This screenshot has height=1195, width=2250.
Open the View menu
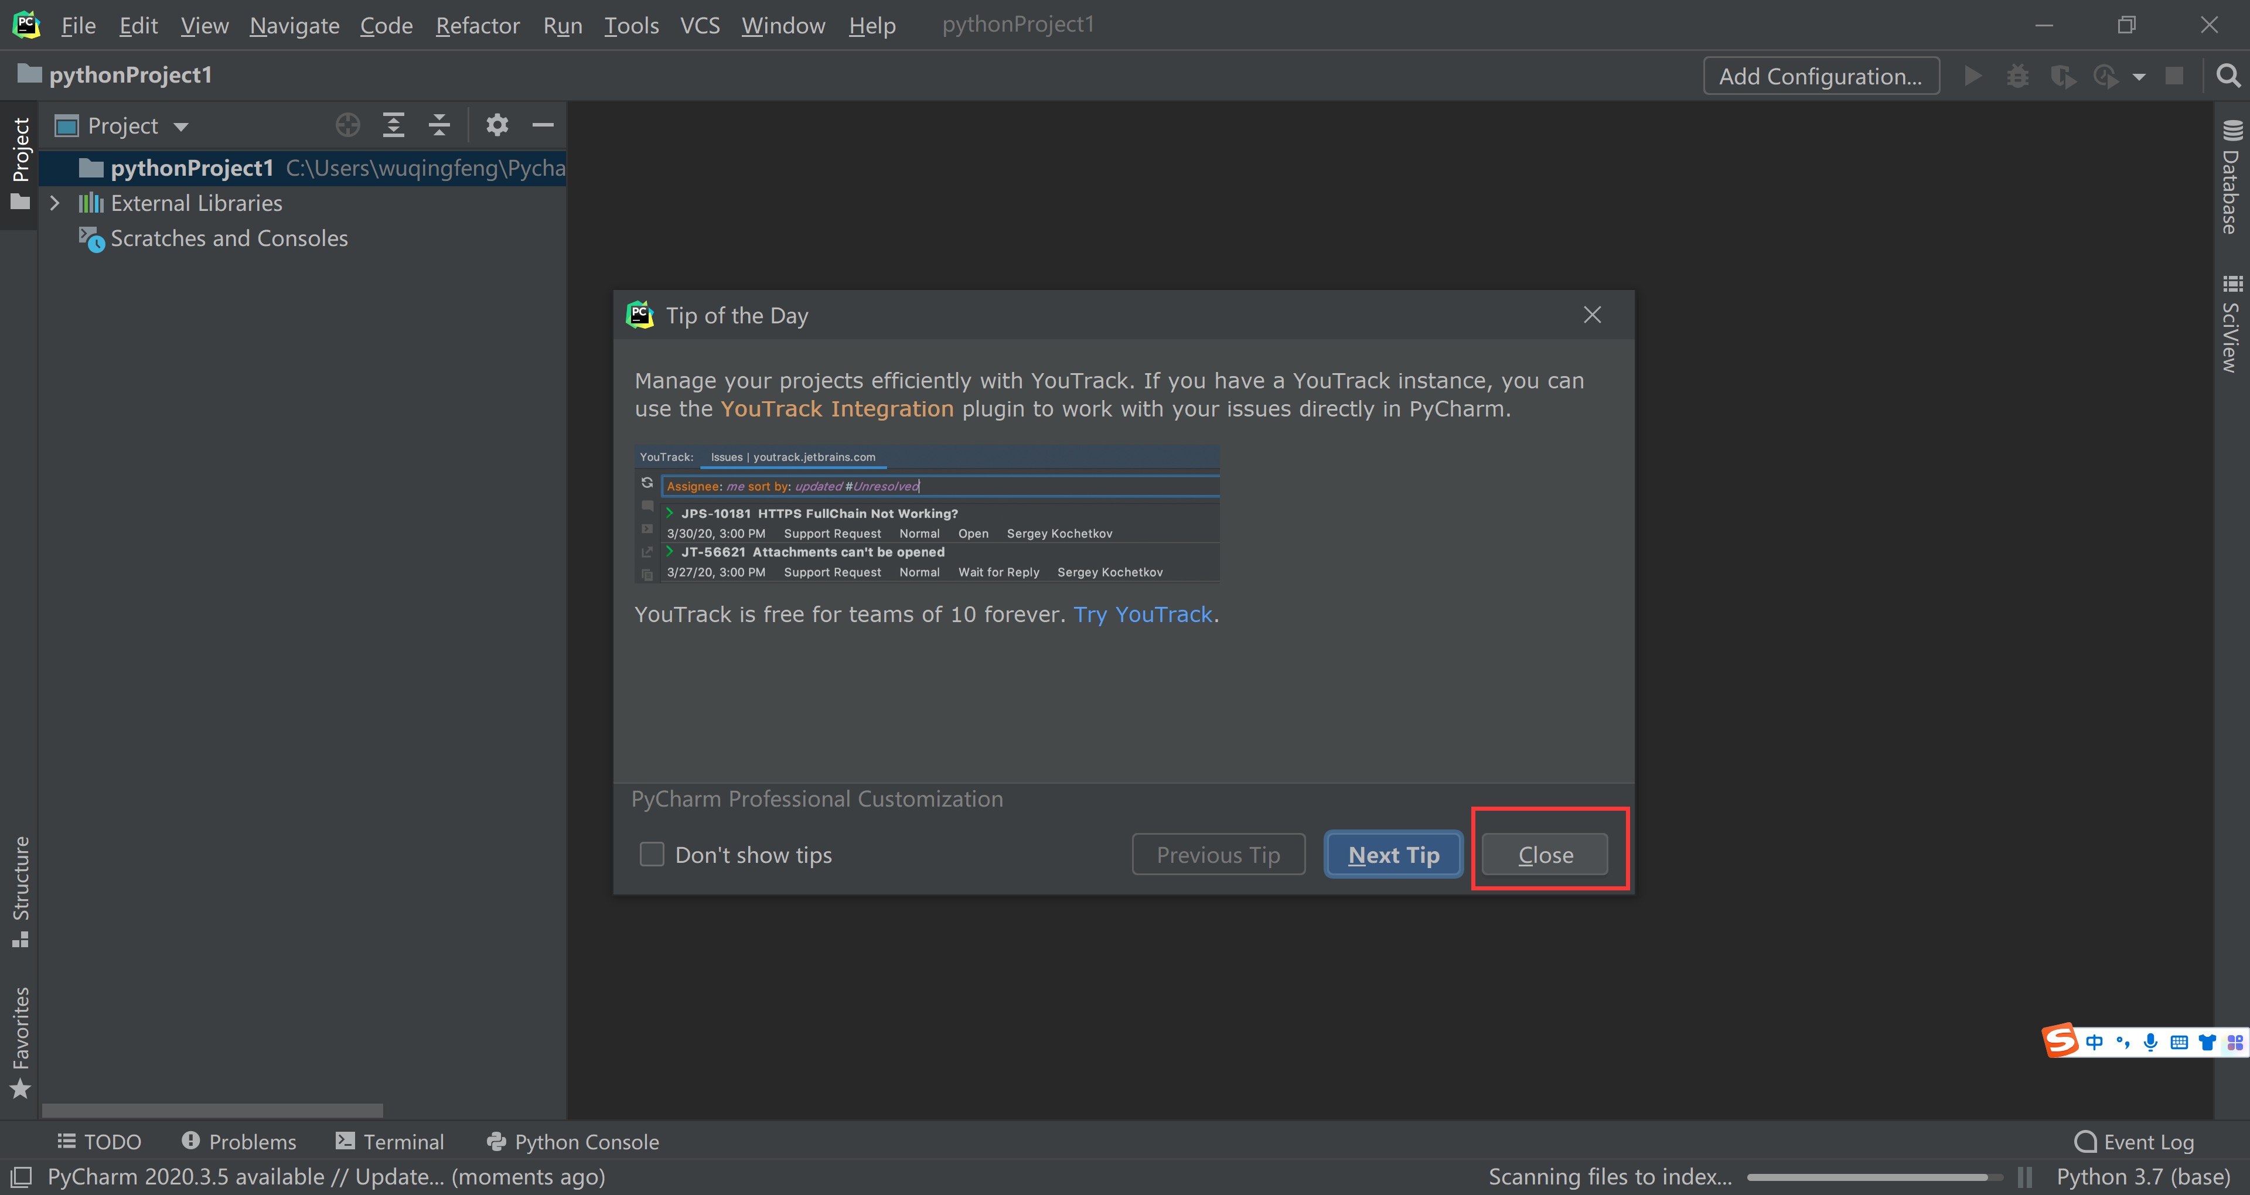204,25
